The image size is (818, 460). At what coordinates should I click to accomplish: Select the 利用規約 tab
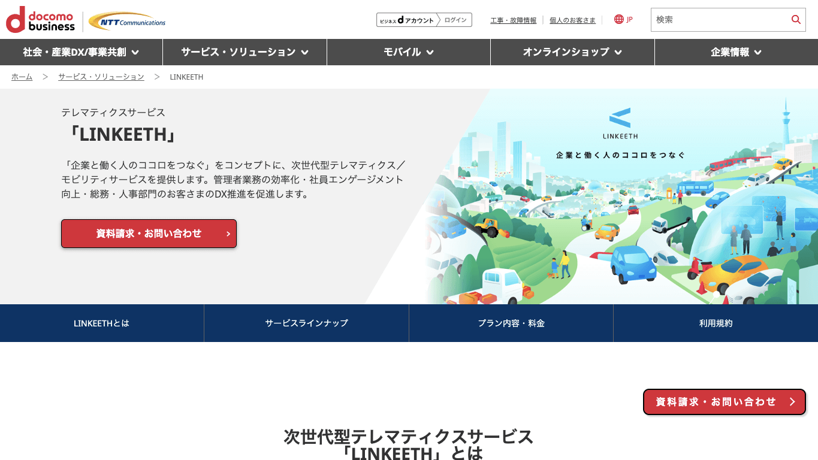click(716, 323)
